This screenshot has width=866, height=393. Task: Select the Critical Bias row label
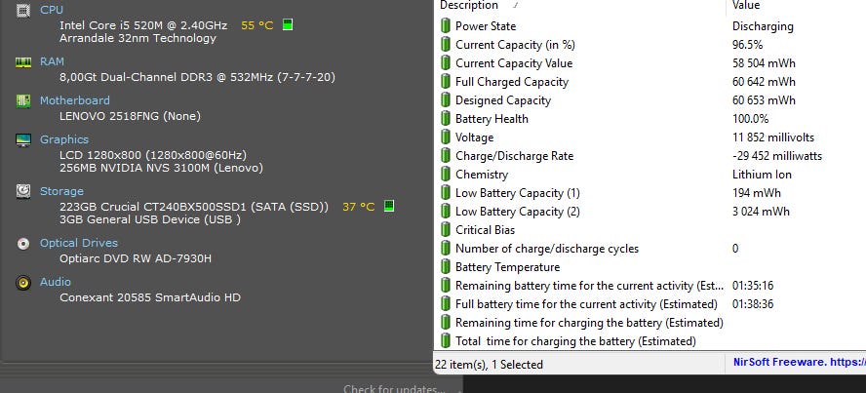[x=485, y=229]
